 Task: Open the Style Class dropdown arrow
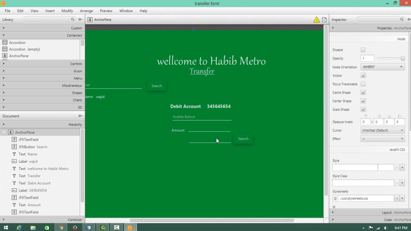click(402, 183)
